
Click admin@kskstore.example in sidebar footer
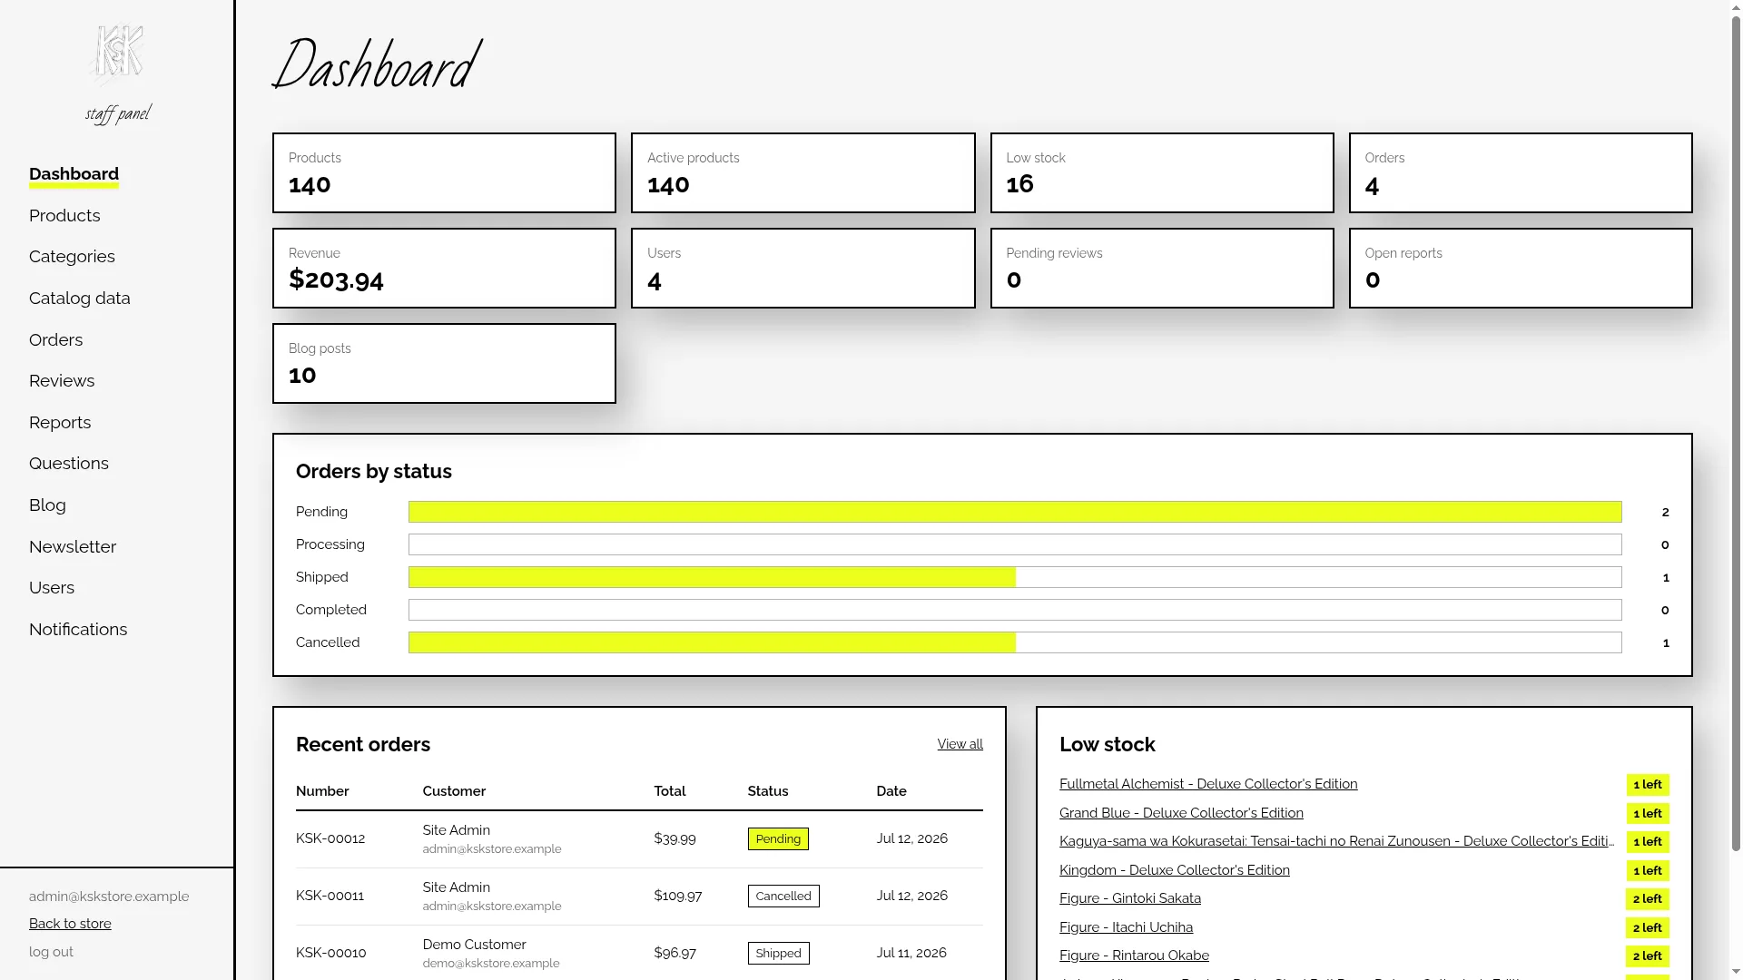(109, 897)
